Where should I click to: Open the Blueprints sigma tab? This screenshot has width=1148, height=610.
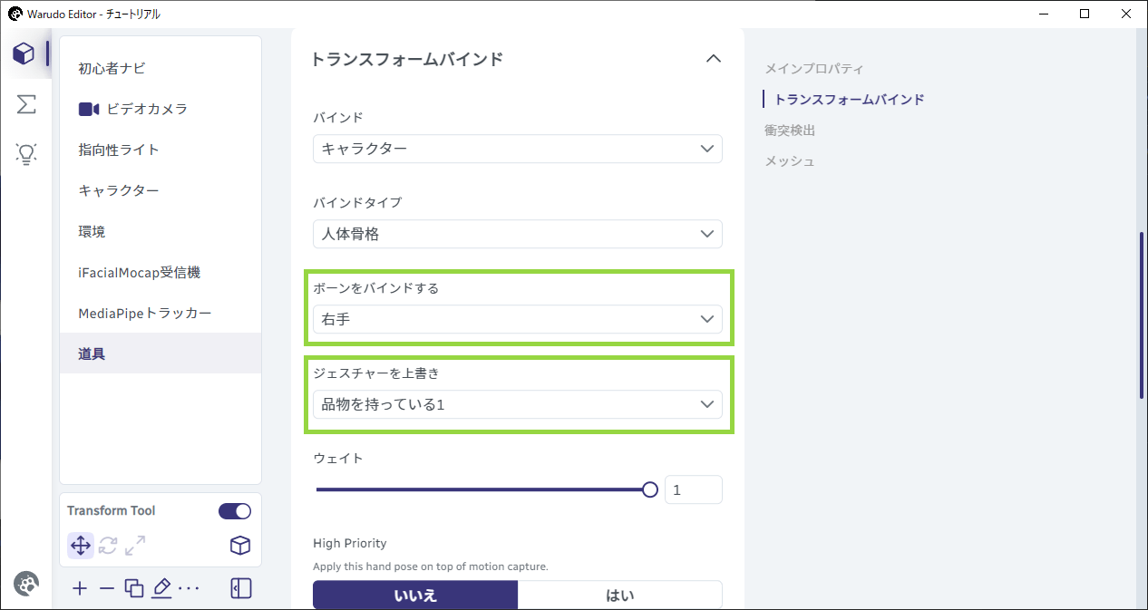click(26, 104)
